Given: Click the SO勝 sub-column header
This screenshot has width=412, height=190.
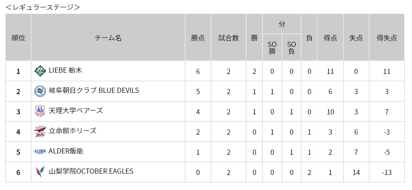Looking at the screenshot, I should [x=272, y=48].
